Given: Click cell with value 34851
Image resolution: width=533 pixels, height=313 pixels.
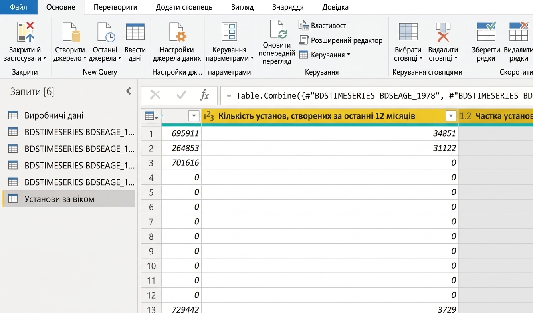Looking at the screenshot, I should click(330, 133).
